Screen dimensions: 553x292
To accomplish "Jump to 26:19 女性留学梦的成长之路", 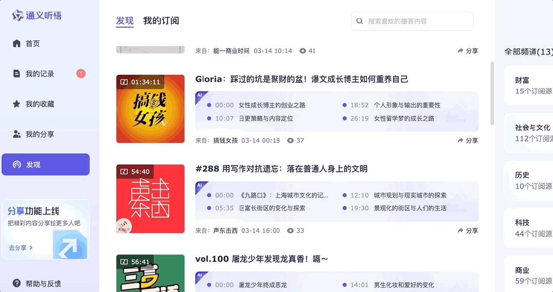I will [x=388, y=118].
